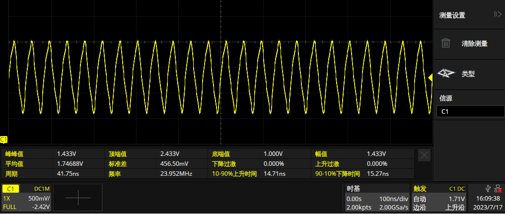Screen dimensions: 505x214
Task: Click the red network connection icon
Action: pyautogui.click(x=498, y=188)
